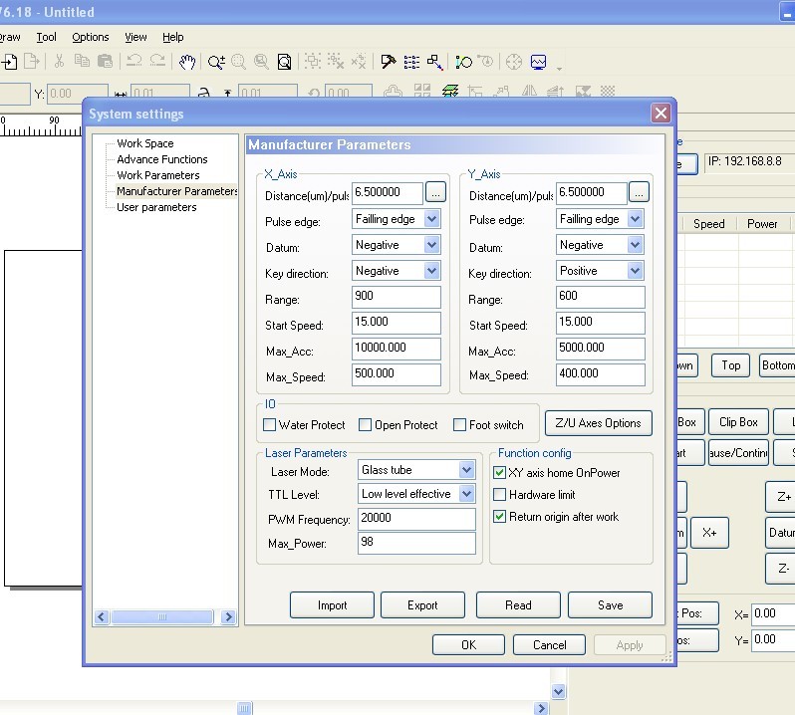Open Y-axis Key direction dropdown
This screenshot has height=715, width=795.
(635, 271)
